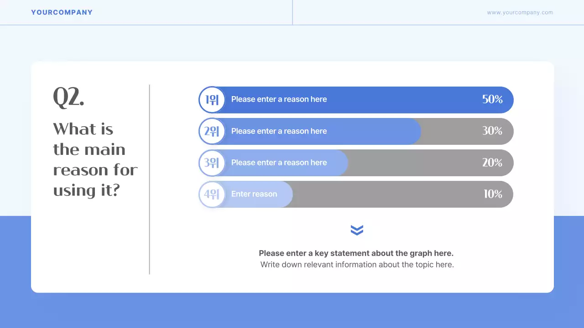Click the third-rank reason text

[279, 163]
